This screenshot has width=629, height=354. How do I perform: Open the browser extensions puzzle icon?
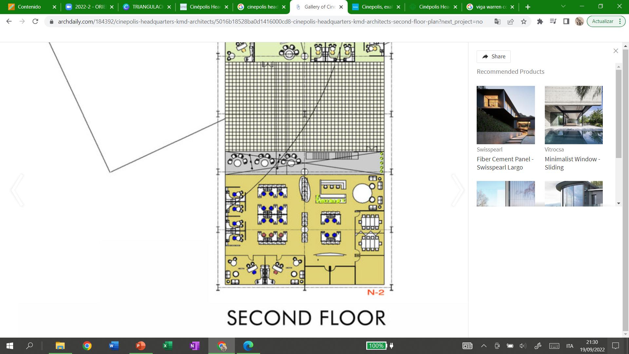[x=540, y=22]
